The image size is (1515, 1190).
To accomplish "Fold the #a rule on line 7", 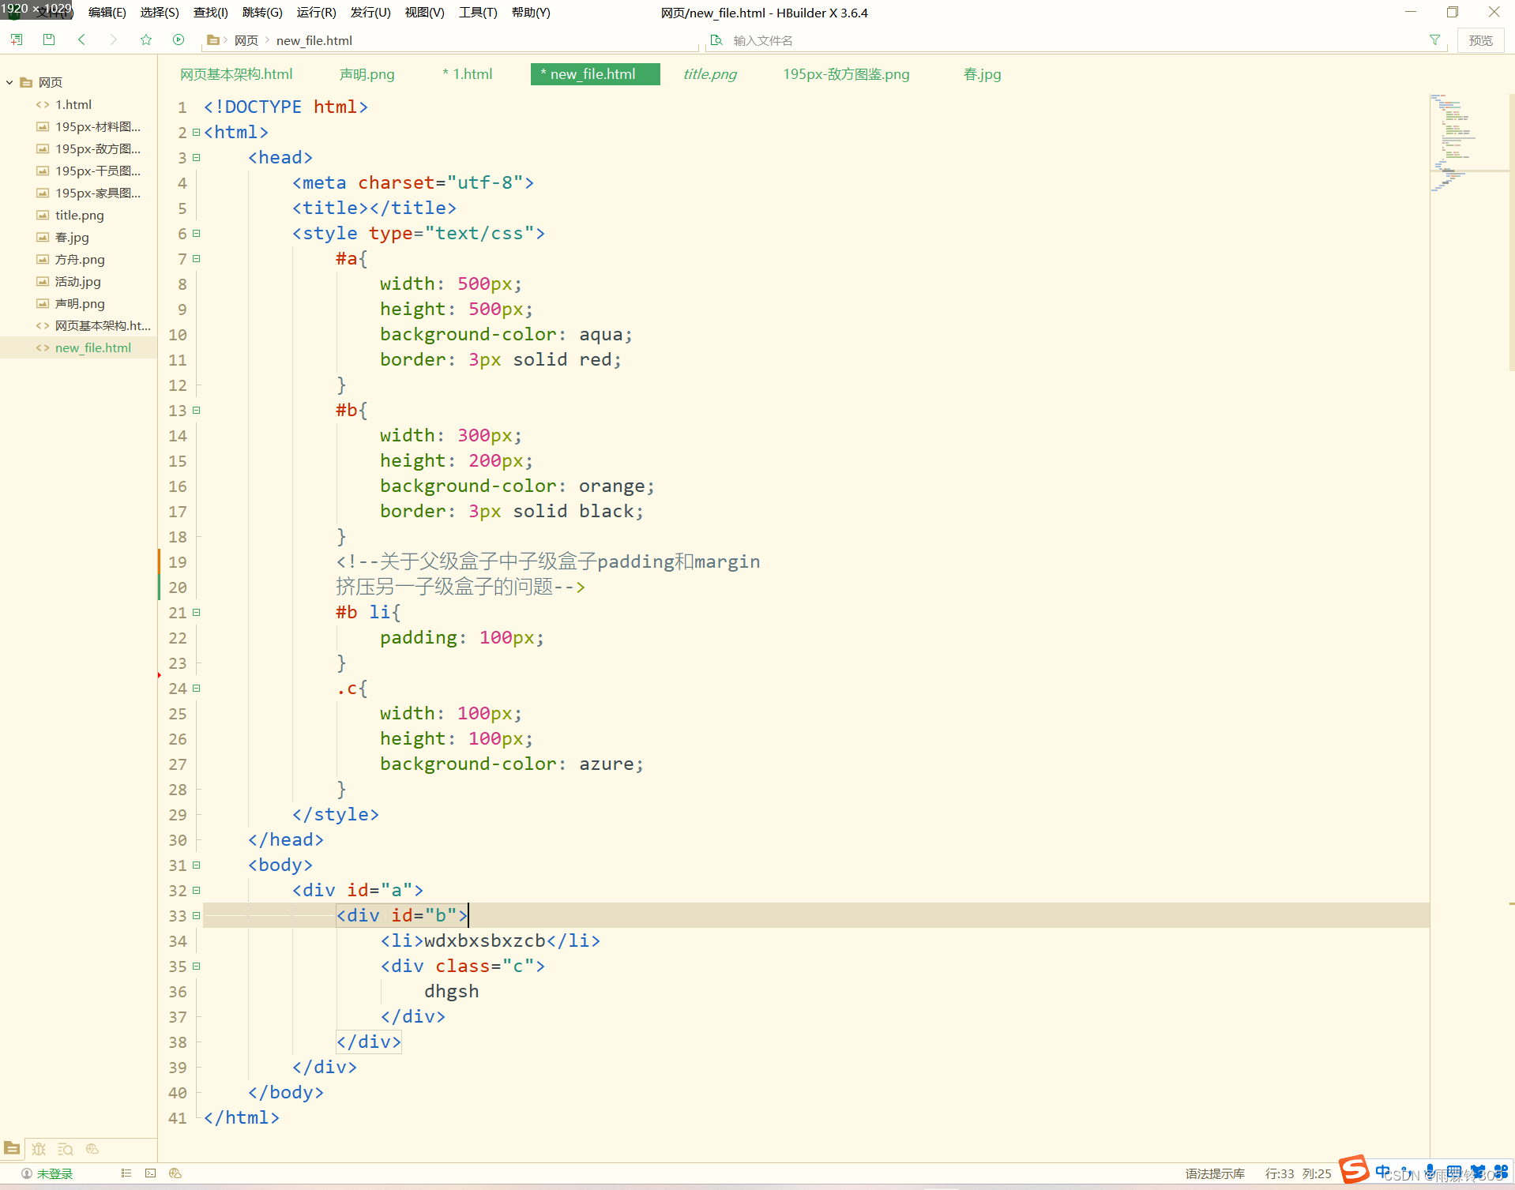I will coord(196,259).
